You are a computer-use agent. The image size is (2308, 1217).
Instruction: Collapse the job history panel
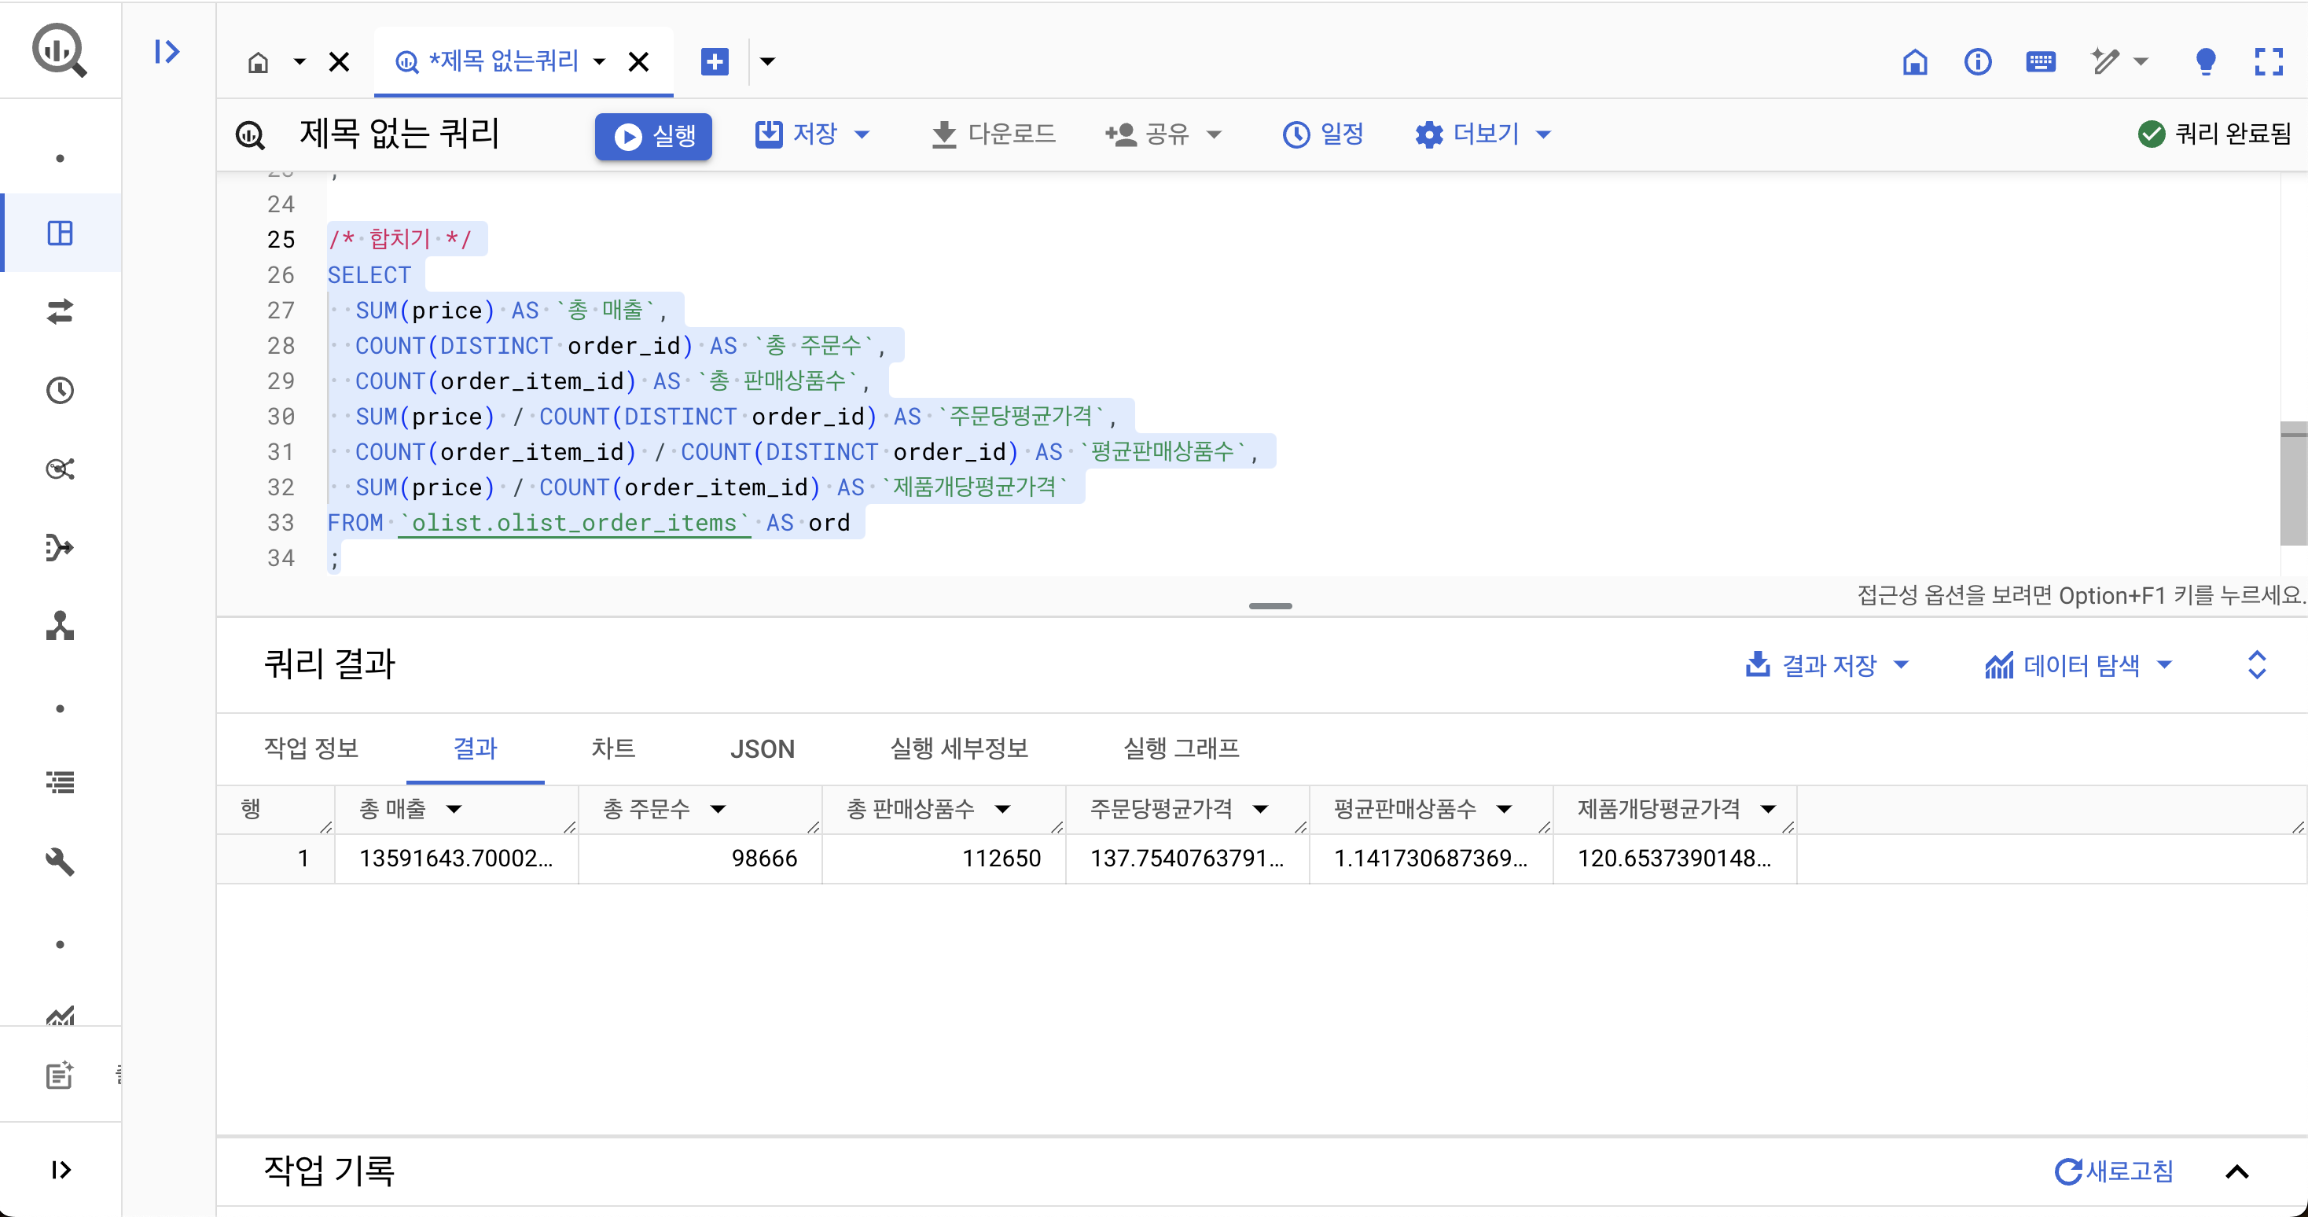pos(2236,1171)
